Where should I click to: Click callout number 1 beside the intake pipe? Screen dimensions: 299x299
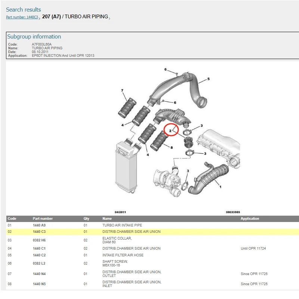(x=220, y=186)
